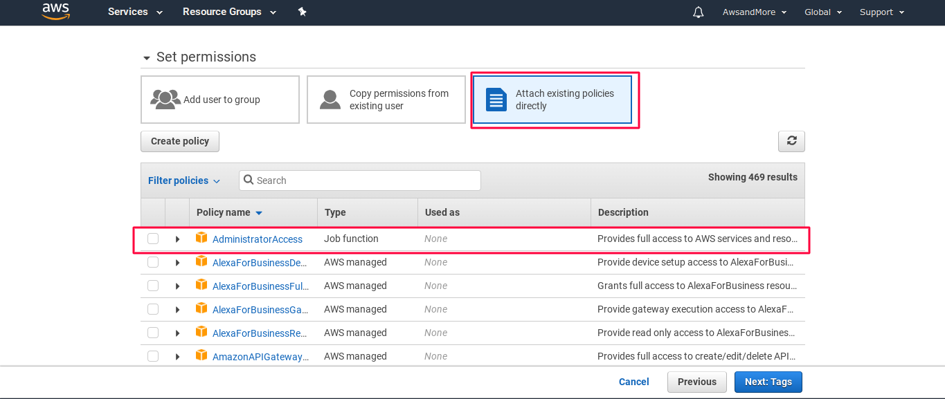Screen dimensions: 945x399
Task: Open the AdministratorAccess policy link
Action: pyautogui.click(x=258, y=239)
